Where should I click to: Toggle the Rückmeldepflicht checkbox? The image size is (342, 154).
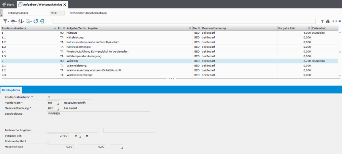[x=48, y=142]
